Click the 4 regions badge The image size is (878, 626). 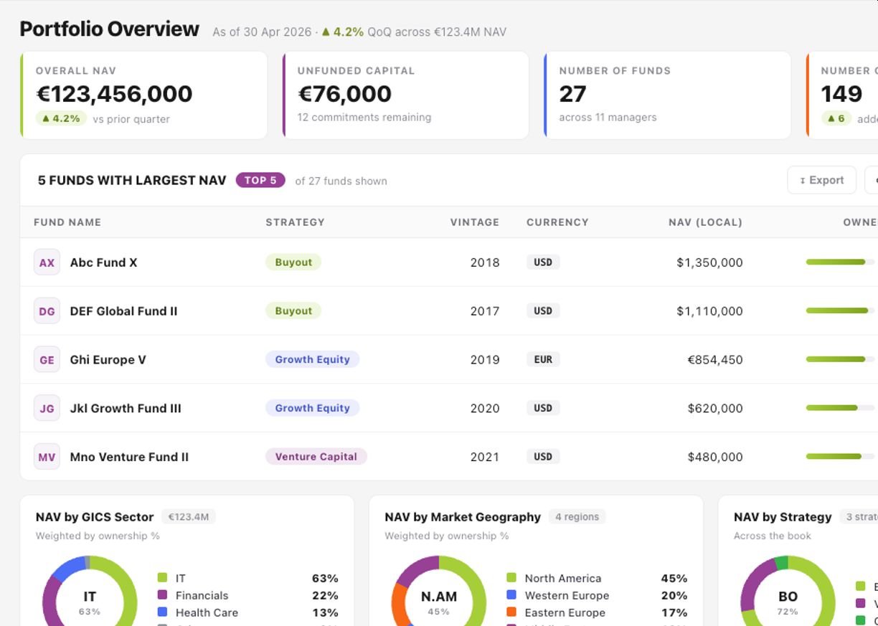point(577,516)
